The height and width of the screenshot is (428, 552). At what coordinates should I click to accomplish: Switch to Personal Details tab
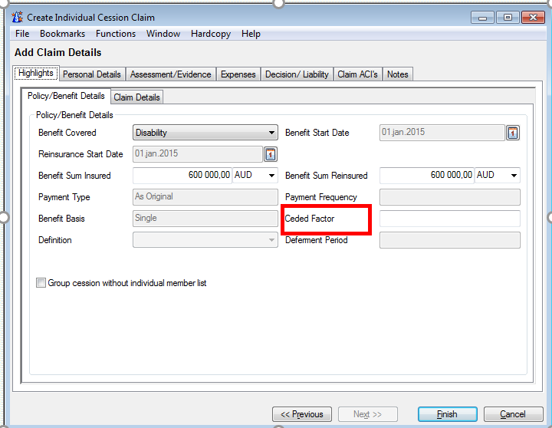[92, 74]
